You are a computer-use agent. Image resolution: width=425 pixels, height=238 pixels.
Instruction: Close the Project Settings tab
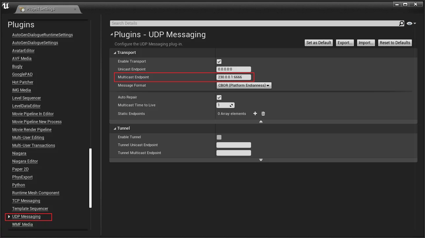pos(75,9)
